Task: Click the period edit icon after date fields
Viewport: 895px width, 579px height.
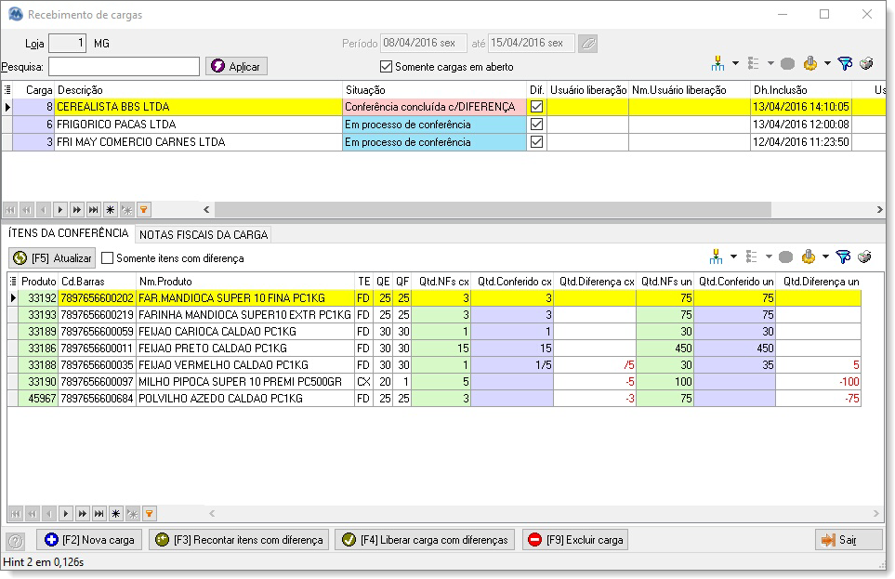Action: coord(588,44)
